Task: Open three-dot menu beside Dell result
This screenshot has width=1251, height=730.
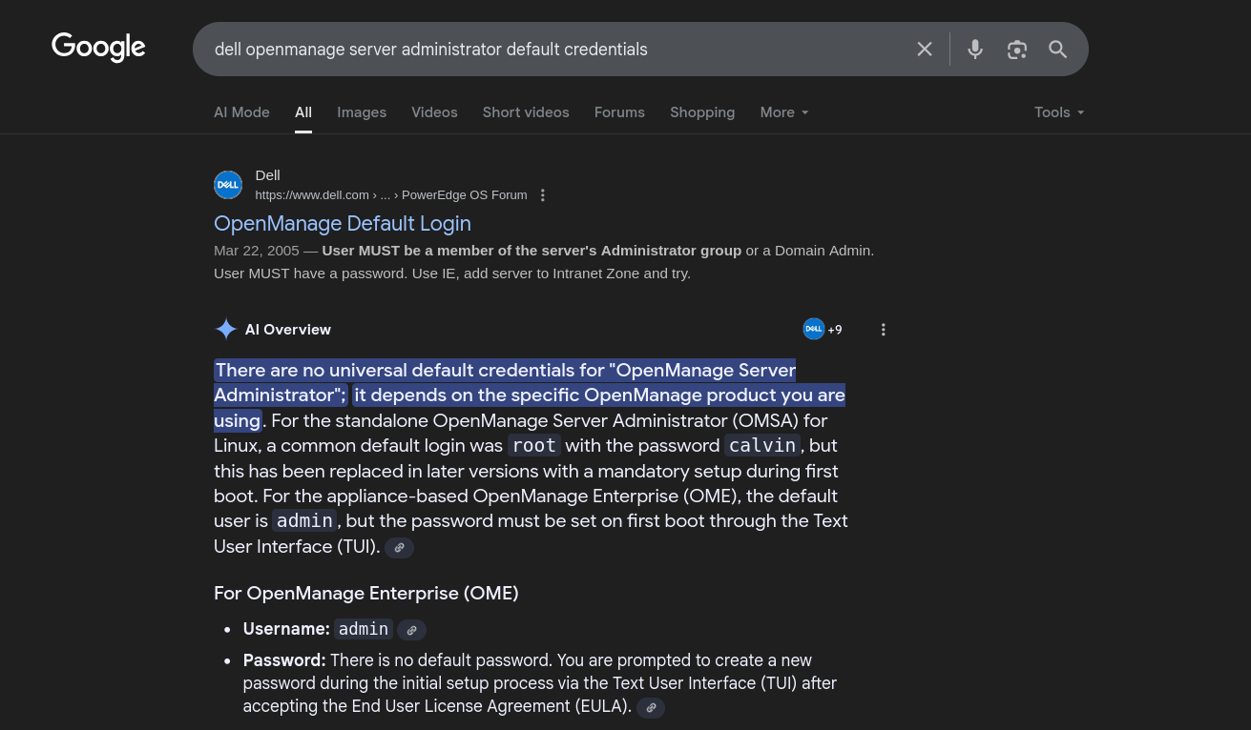Action: (543, 195)
